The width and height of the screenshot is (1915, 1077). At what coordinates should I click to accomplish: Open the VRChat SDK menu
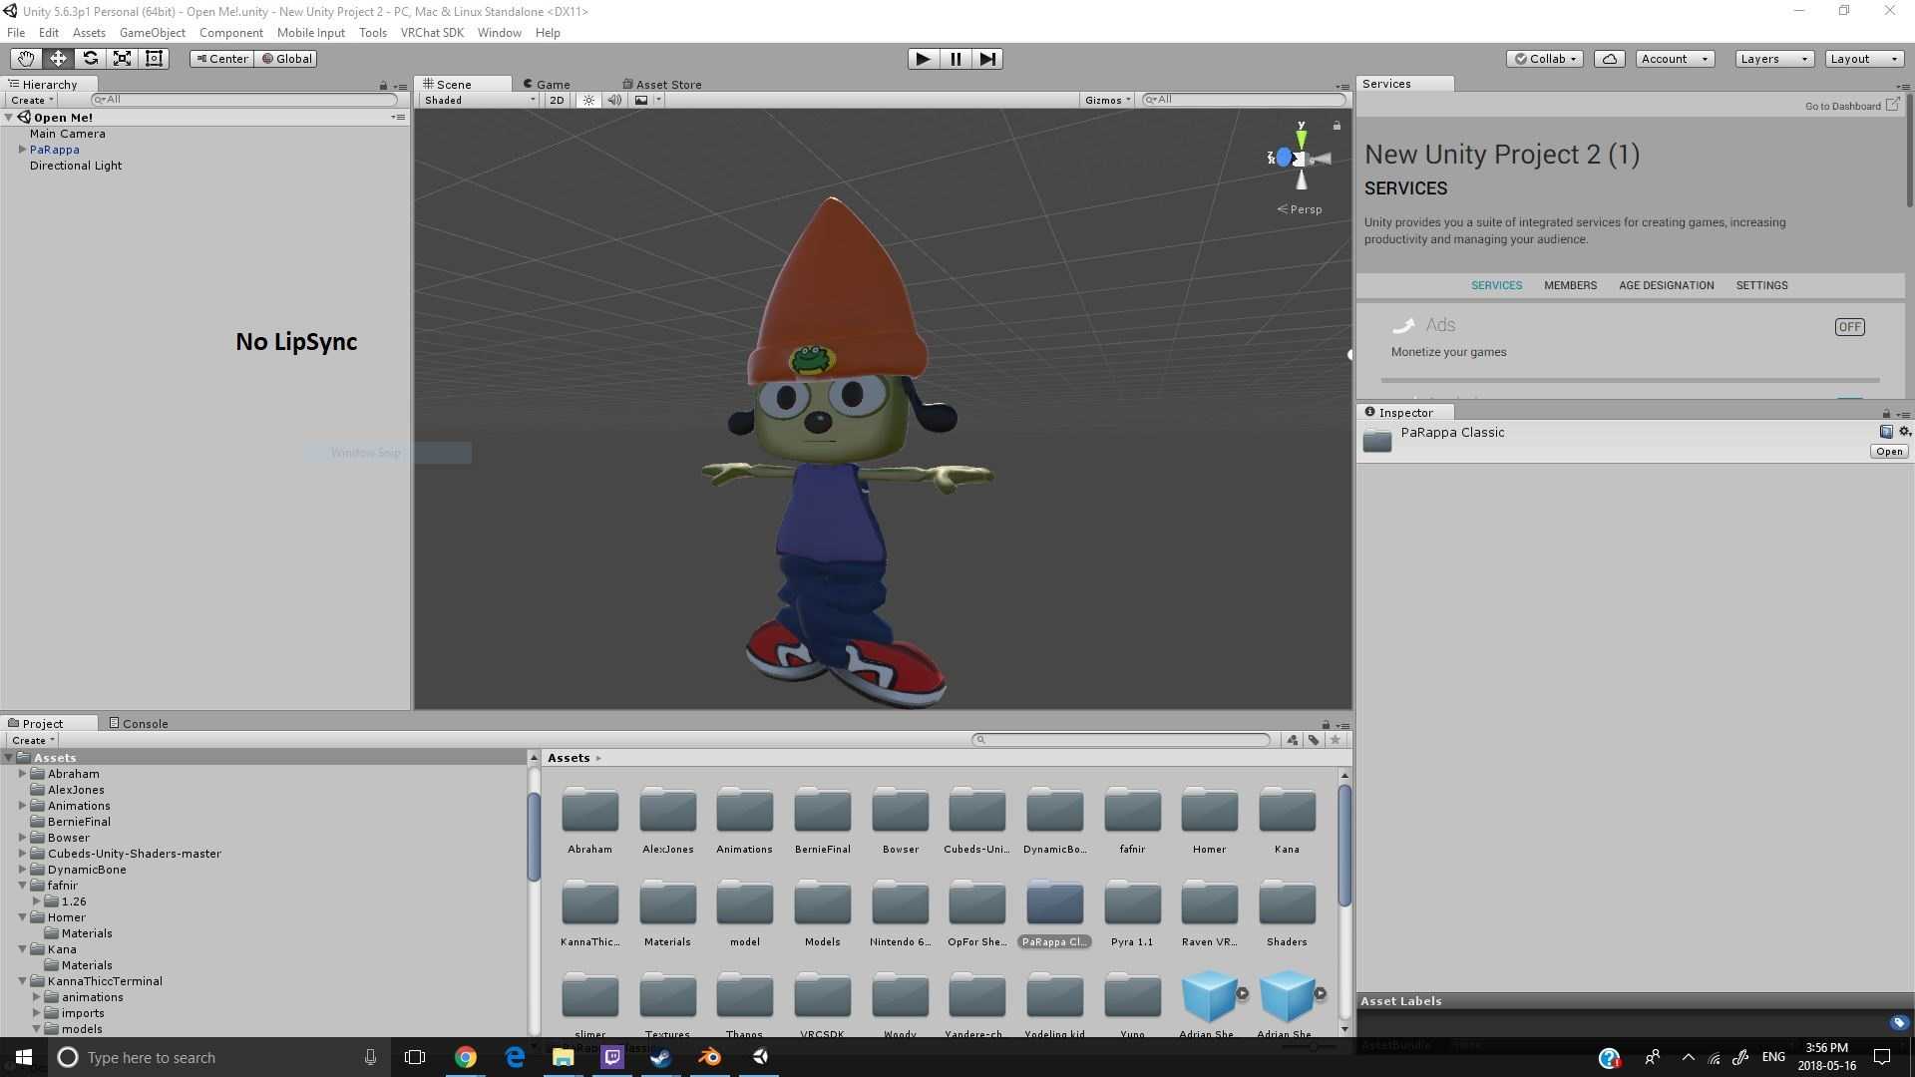coord(432,33)
